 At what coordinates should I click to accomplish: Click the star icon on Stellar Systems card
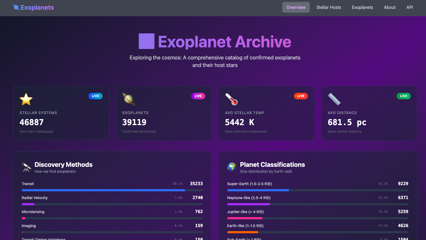[x=26, y=99]
